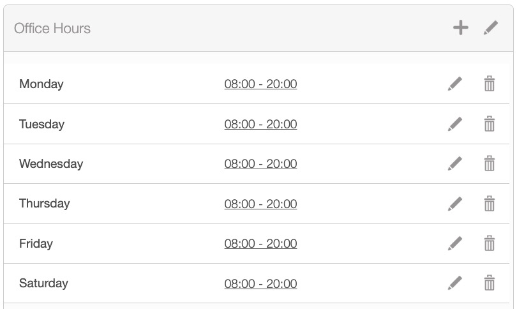This screenshot has width=517, height=309.
Task: Click the Saturday day label
Action: point(43,283)
